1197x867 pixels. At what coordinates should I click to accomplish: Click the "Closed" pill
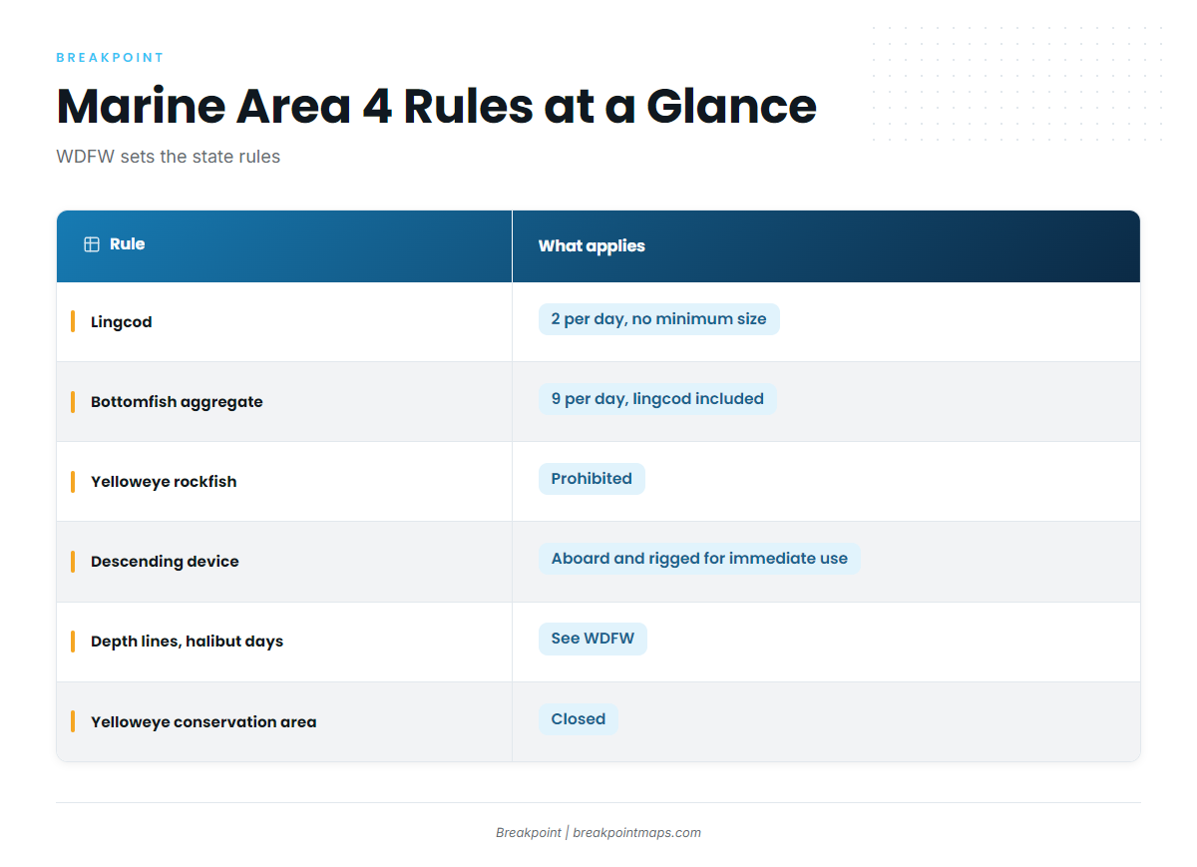[579, 719]
